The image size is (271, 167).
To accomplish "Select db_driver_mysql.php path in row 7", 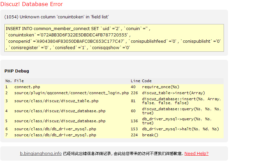I will (x=55, y=135).
